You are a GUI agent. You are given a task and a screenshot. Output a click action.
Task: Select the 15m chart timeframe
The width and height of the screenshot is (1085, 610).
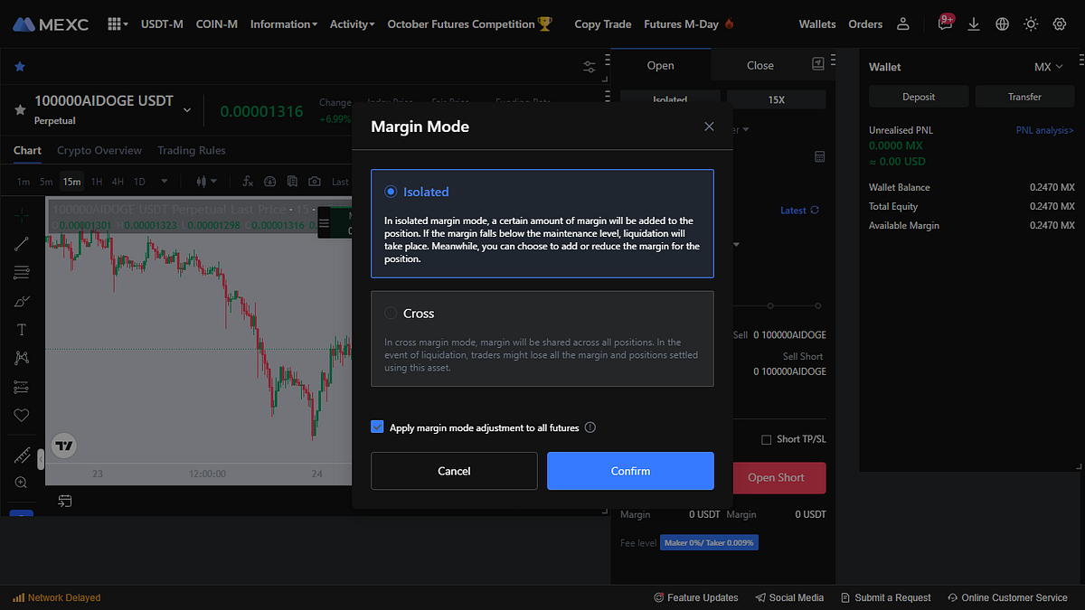71,181
